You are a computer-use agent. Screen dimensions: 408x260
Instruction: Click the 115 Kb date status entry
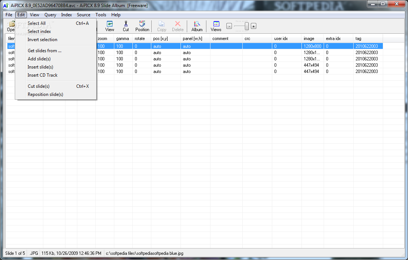(x=71, y=253)
